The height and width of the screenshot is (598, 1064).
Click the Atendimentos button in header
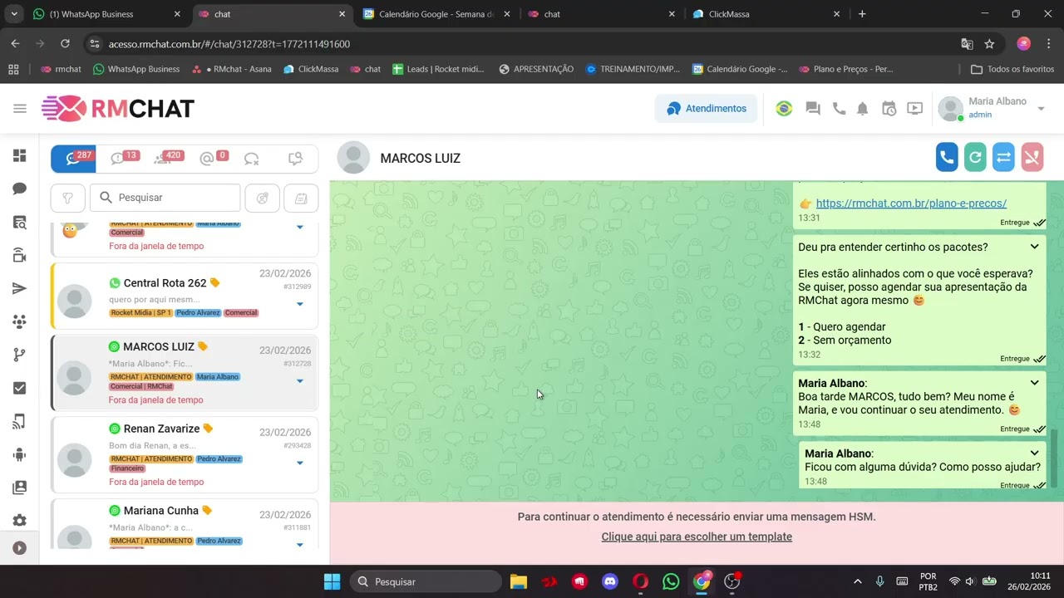(706, 109)
